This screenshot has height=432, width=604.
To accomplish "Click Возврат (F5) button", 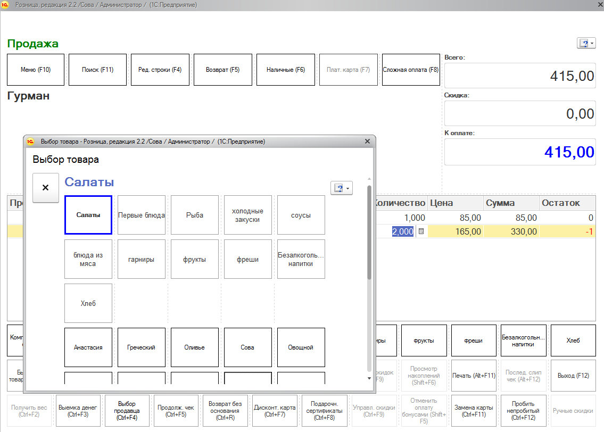I will click(222, 70).
